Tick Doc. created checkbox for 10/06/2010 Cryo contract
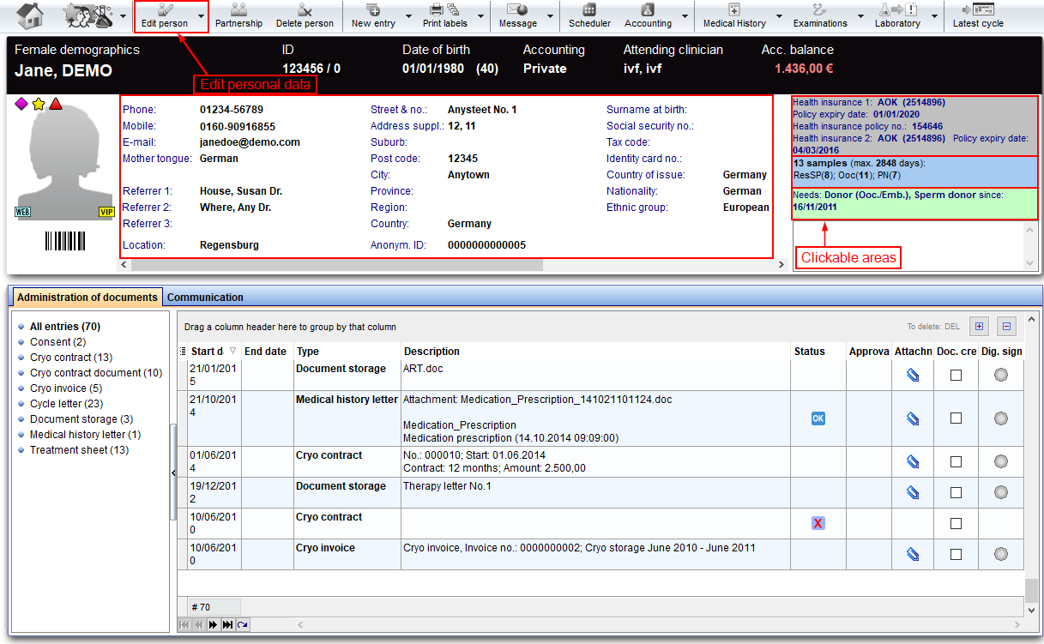 tap(956, 523)
